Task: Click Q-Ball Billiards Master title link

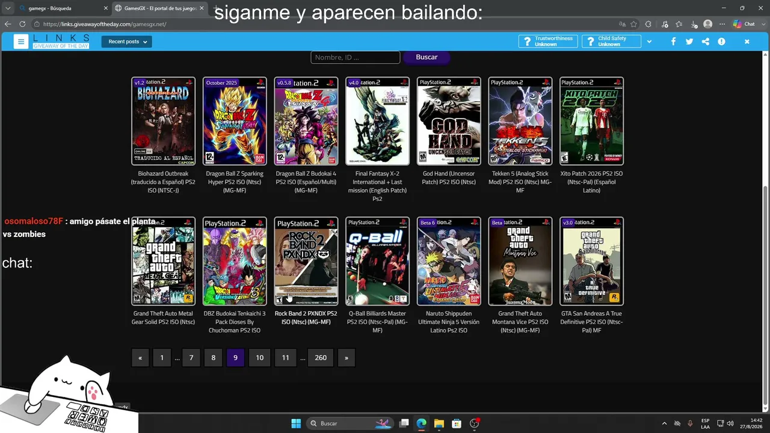Action: [x=377, y=322]
